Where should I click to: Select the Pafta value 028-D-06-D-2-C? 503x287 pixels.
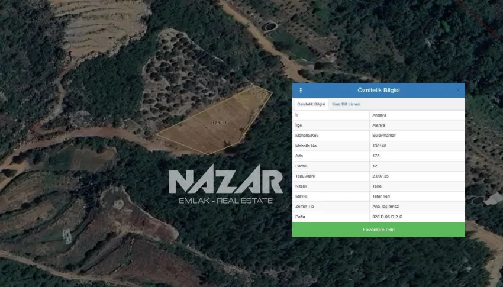[x=387, y=217]
